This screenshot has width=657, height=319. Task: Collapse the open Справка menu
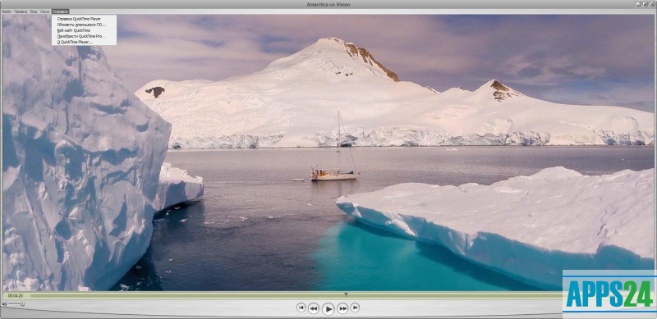point(60,11)
